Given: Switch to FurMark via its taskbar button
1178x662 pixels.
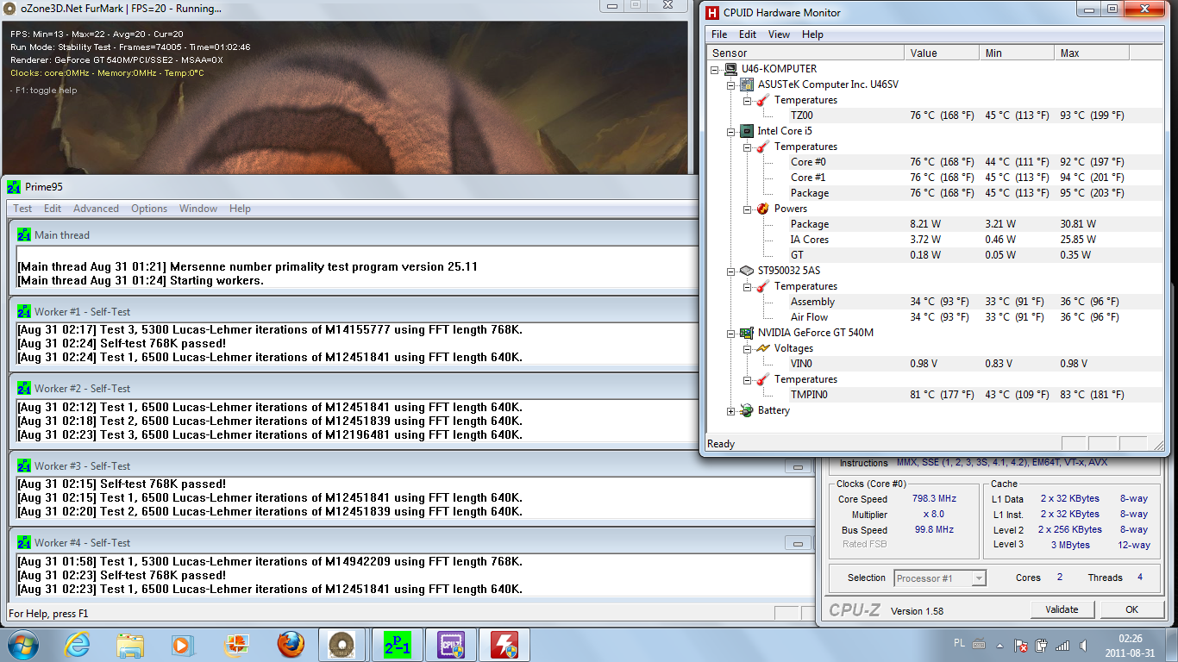Looking at the screenshot, I should (342, 645).
